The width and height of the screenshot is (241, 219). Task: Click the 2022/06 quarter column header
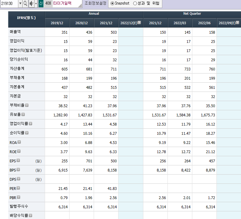point(205,23)
